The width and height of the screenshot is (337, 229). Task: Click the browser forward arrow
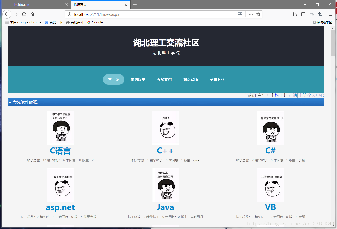pos(16,14)
